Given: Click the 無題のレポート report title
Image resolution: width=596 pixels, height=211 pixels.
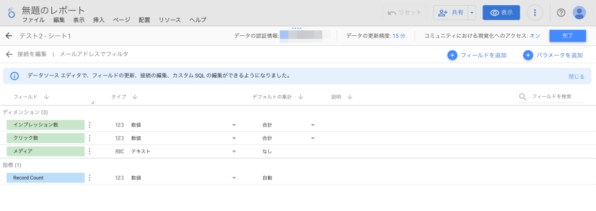Looking at the screenshot, I should pyautogui.click(x=54, y=10).
